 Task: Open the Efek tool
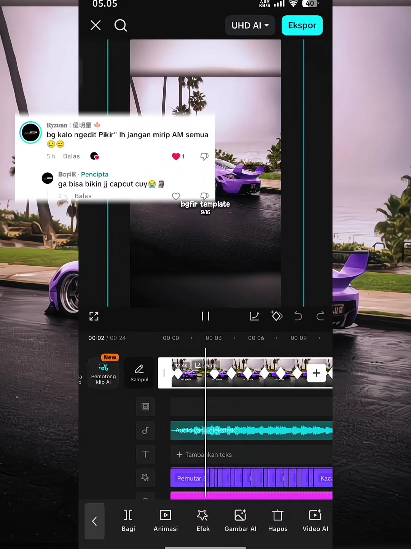point(203,521)
